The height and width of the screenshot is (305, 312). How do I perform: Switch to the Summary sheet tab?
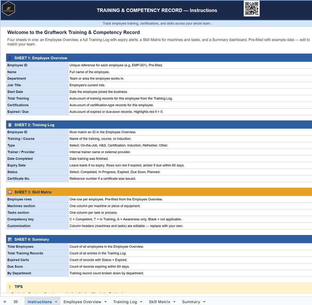coord(191,302)
